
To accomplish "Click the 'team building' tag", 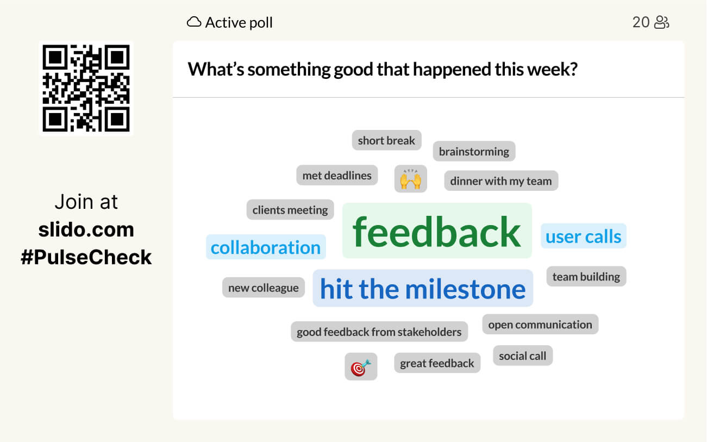I will (586, 276).
